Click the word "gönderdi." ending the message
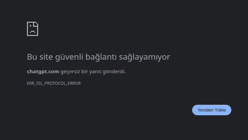The width and height of the screenshot is (248, 140). [114, 72]
